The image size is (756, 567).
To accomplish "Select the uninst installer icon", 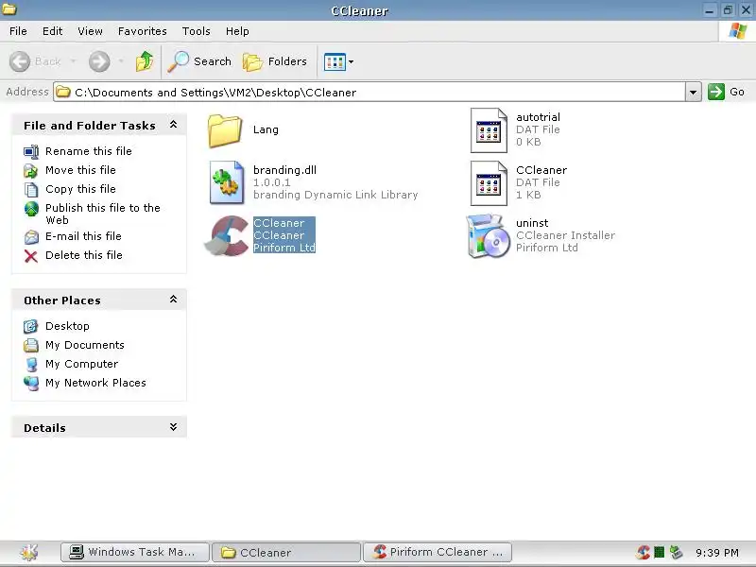I will (488, 235).
